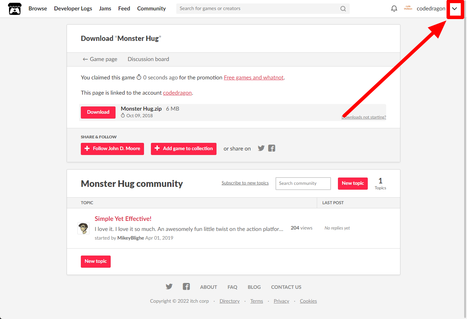
Task: Download Monster Hug.zip
Action: click(98, 112)
